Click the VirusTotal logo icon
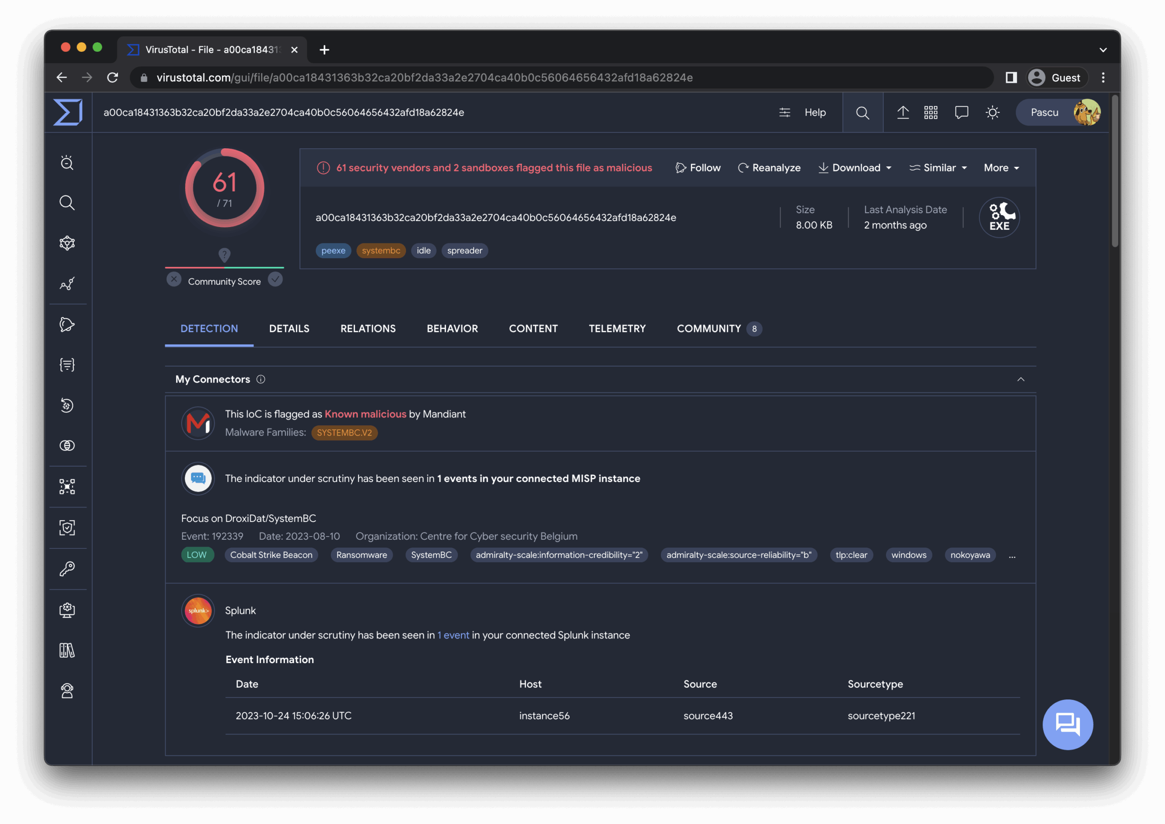Screen dimensions: 1165x824 tap(68, 112)
